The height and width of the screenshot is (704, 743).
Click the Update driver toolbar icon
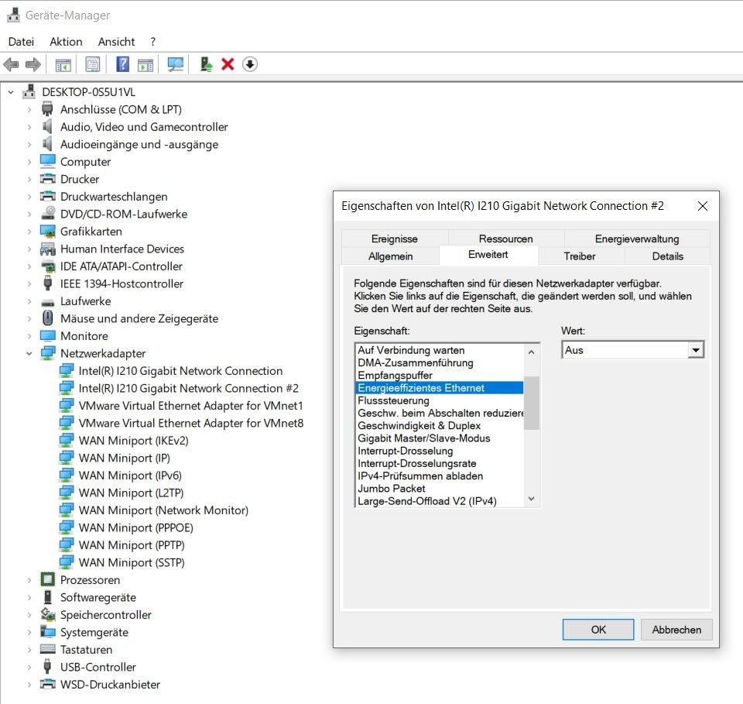pyautogui.click(x=206, y=64)
